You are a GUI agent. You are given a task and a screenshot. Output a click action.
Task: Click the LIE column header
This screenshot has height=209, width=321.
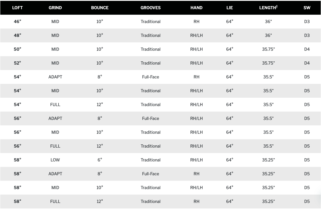click(229, 8)
